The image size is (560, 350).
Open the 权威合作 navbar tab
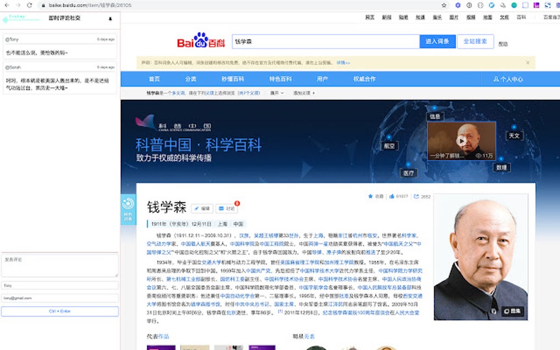[365, 79]
